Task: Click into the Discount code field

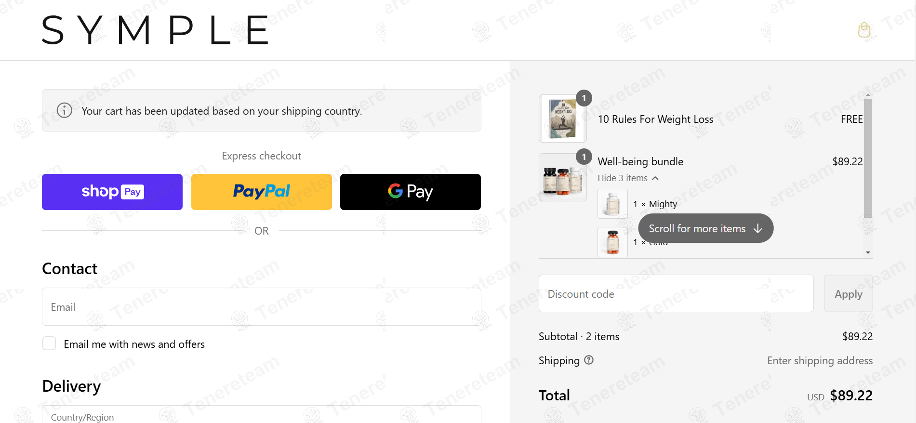Action: (676, 294)
